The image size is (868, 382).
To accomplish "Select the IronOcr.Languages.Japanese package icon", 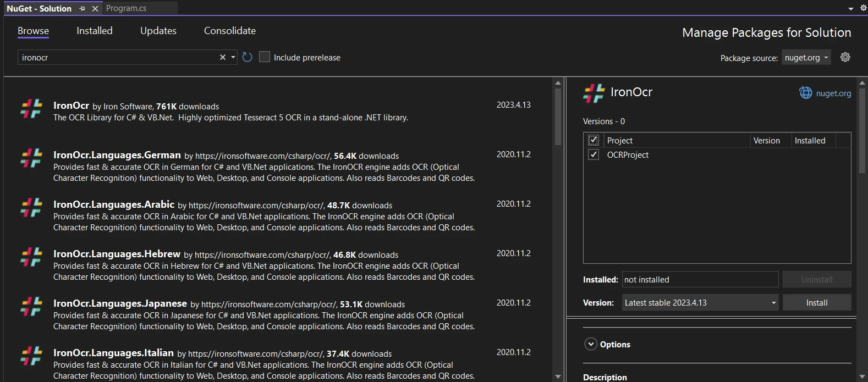I will pyautogui.click(x=31, y=306).
